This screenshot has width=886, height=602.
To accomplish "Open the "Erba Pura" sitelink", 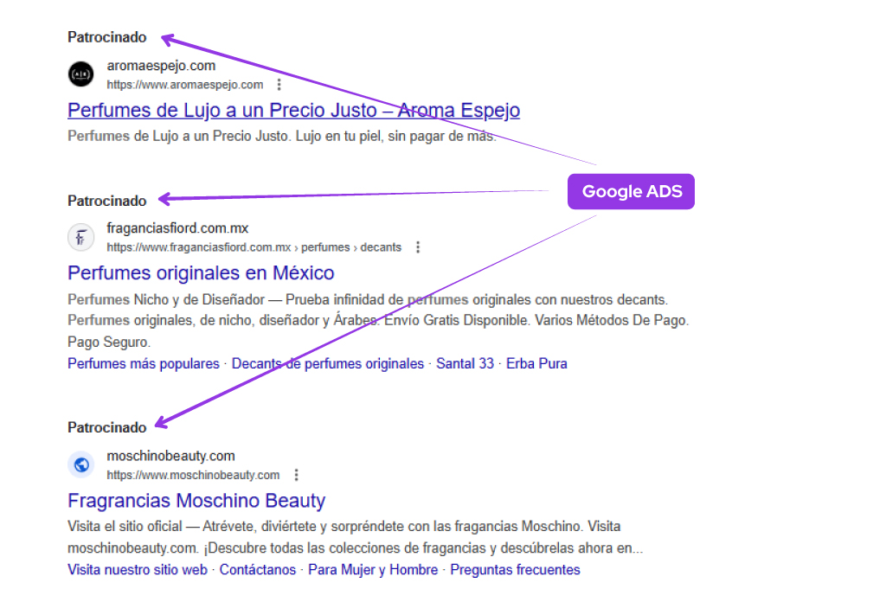I will tap(536, 364).
